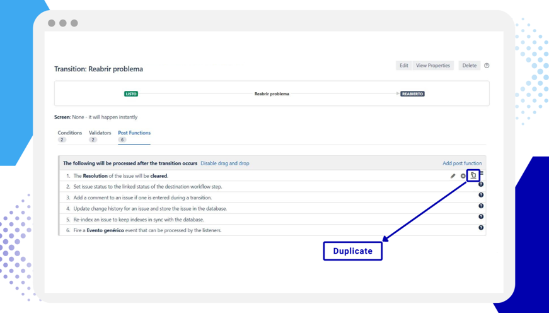Open help icon for Update change history row
Viewport: 549px width, 313px height.
481,206
